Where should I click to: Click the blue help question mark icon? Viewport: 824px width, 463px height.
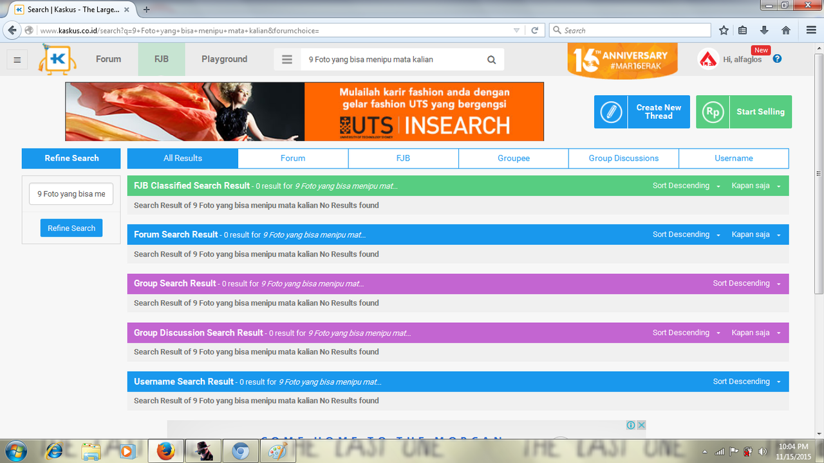pos(777,59)
